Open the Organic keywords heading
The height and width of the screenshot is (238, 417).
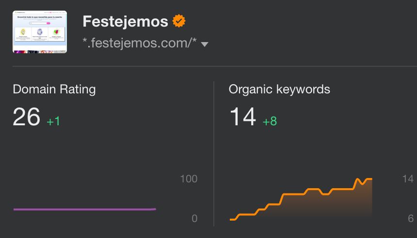pyautogui.click(x=279, y=89)
